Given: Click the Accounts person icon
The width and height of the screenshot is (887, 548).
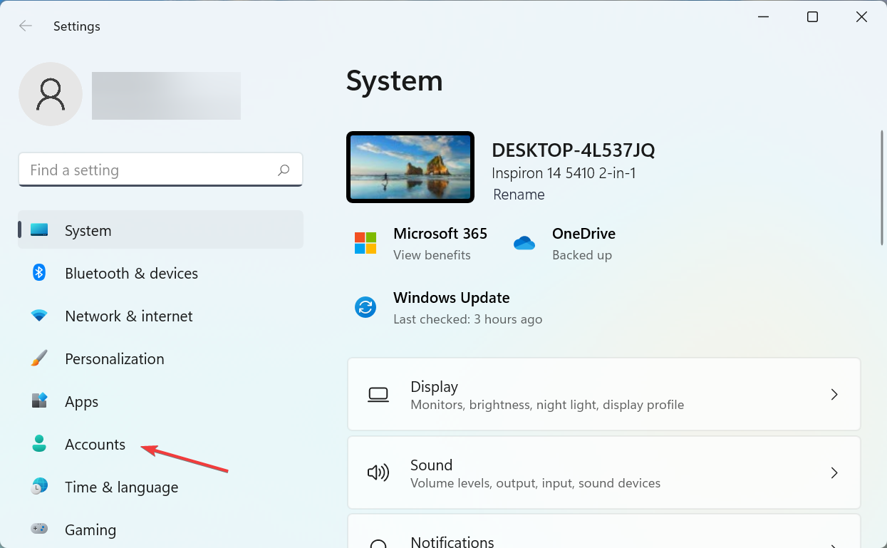Looking at the screenshot, I should [x=38, y=444].
